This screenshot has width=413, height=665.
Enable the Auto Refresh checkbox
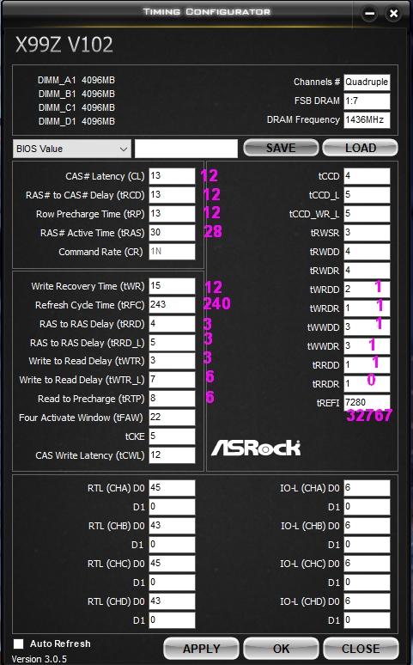coord(18,644)
